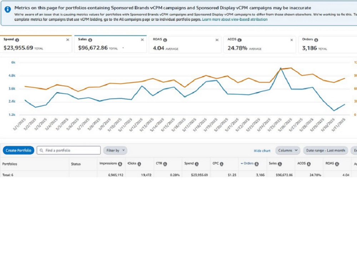Select the Sales metric card
357x267 pixels.
(x=110, y=44)
